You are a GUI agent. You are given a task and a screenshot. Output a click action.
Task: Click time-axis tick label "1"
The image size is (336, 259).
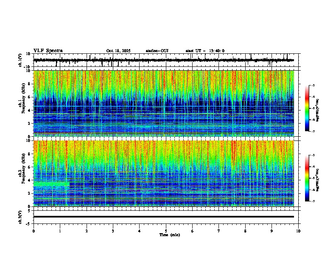point(60,231)
